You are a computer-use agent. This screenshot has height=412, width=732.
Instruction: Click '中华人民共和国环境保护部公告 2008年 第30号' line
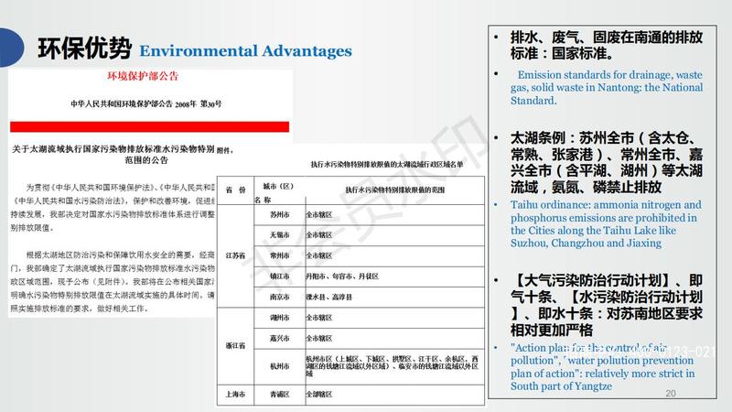point(146,103)
